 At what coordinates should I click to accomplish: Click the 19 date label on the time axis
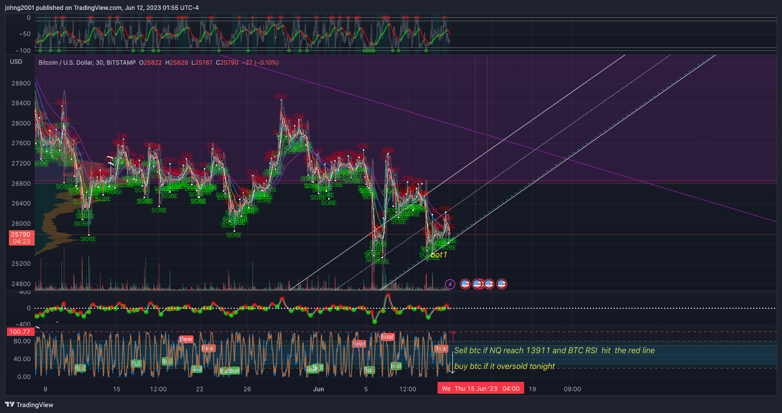[x=532, y=389]
